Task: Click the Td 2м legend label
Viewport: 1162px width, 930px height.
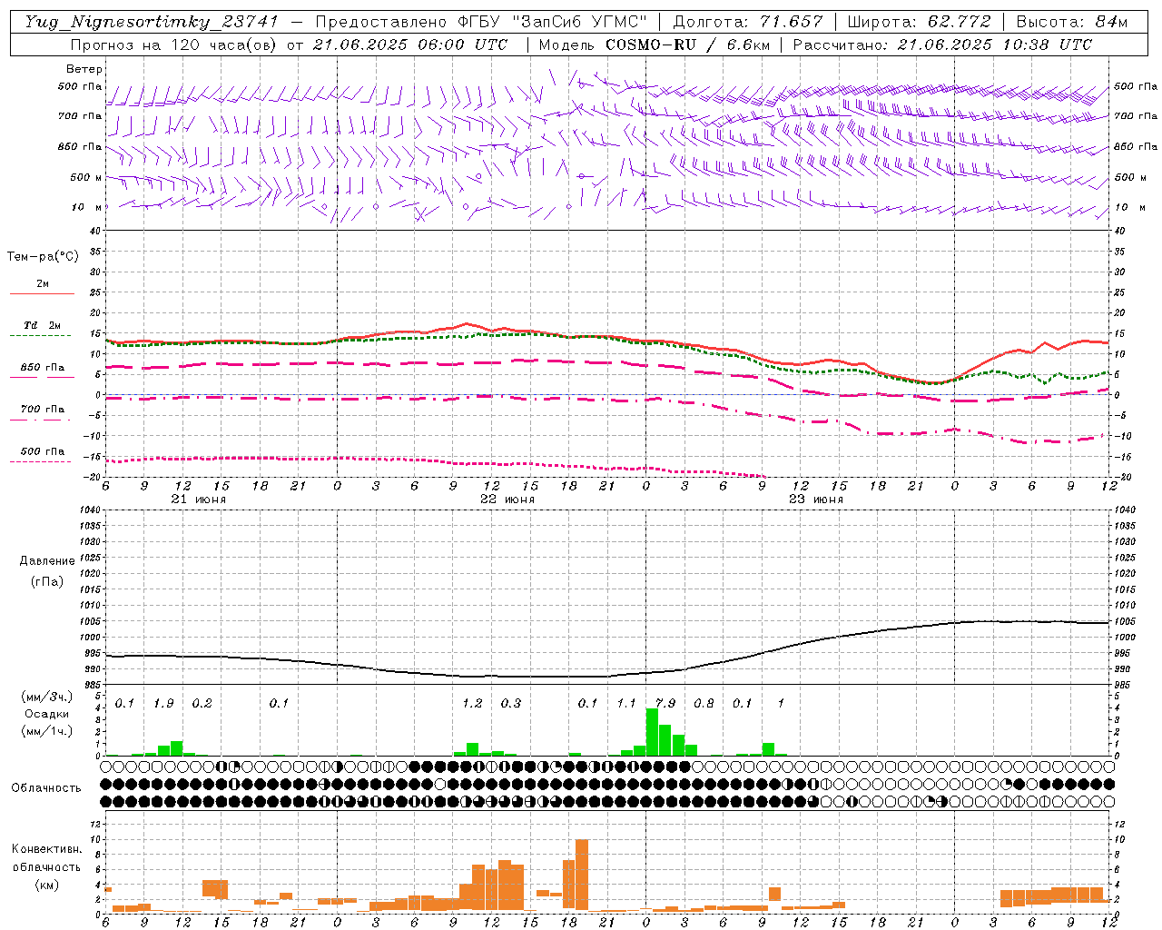Action: 42,325
